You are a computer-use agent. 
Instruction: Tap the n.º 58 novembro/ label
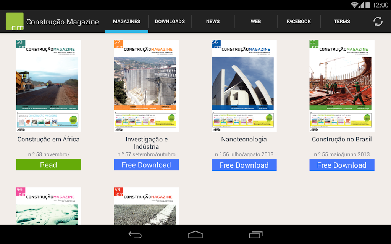click(x=48, y=154)
